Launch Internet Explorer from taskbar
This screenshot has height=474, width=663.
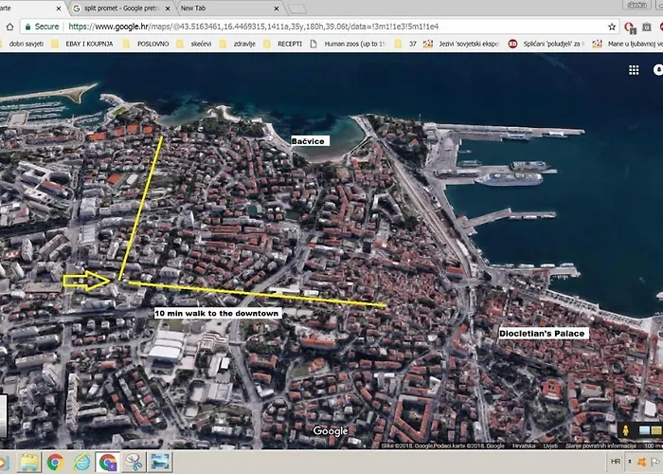[81, 463]
